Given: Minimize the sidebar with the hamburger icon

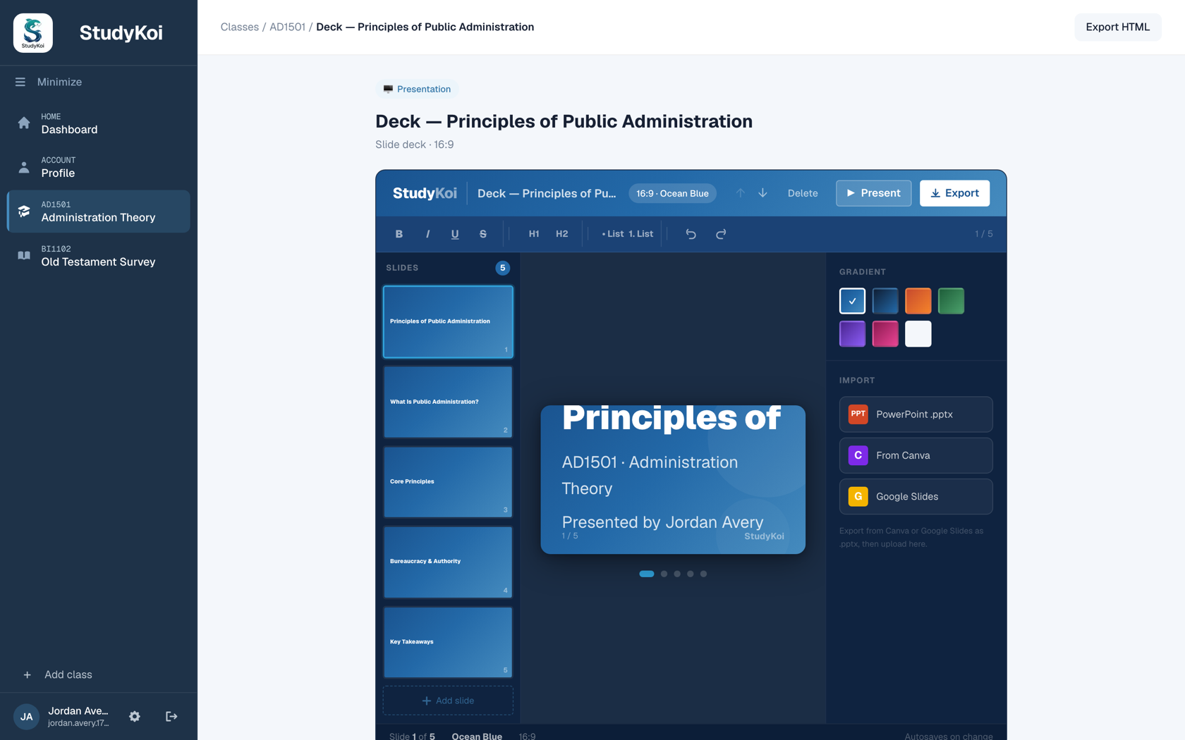Looking at the screenshot, I should (x=20, y=82).
